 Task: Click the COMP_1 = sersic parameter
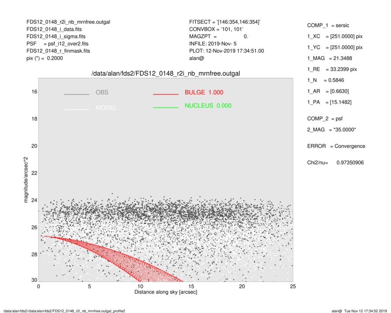[328, 26]
